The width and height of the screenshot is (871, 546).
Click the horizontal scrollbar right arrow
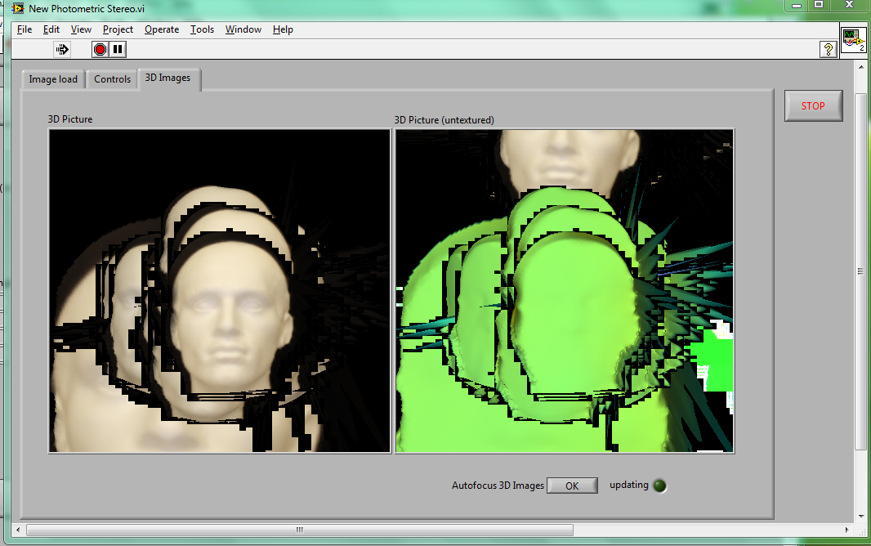point(847,530)
